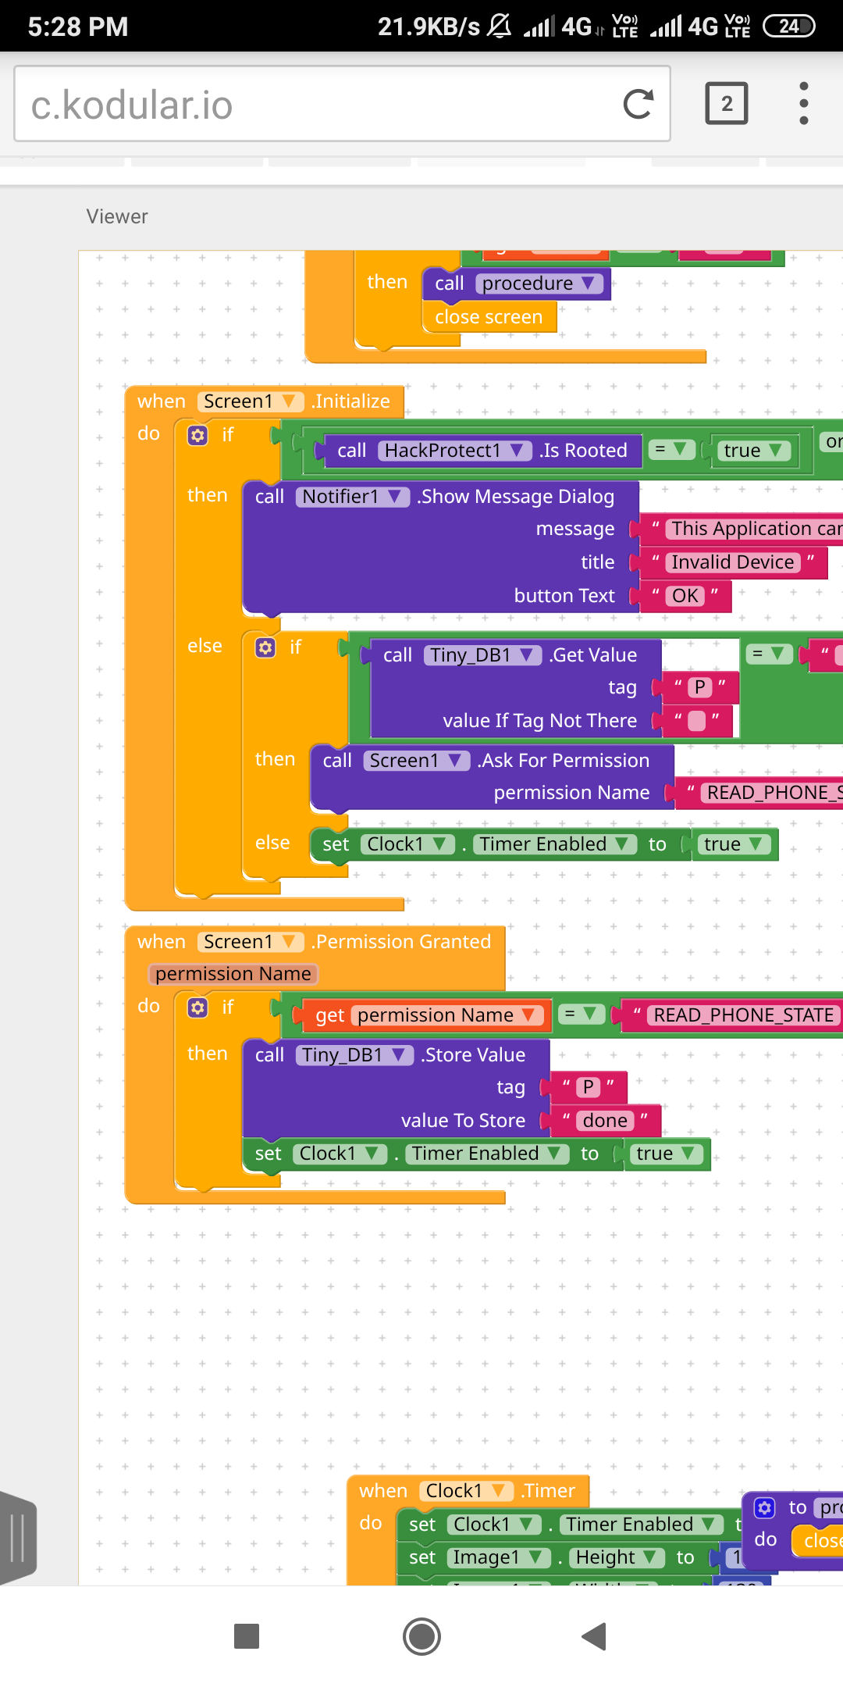Reload the page in the browser
Image resolution: width=843 pixels, height=1687 pixels.
click(x=638, y=104)
